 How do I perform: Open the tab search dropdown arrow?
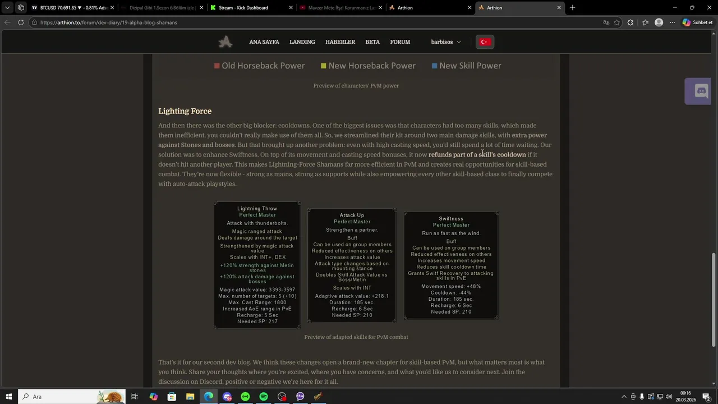tap(7, 8)
